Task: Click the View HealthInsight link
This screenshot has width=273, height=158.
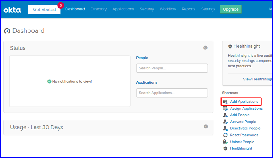Action: click(258, 79)
